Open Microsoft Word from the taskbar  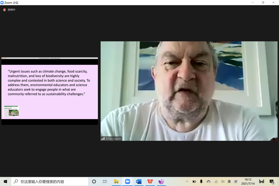tap(139, 182)
